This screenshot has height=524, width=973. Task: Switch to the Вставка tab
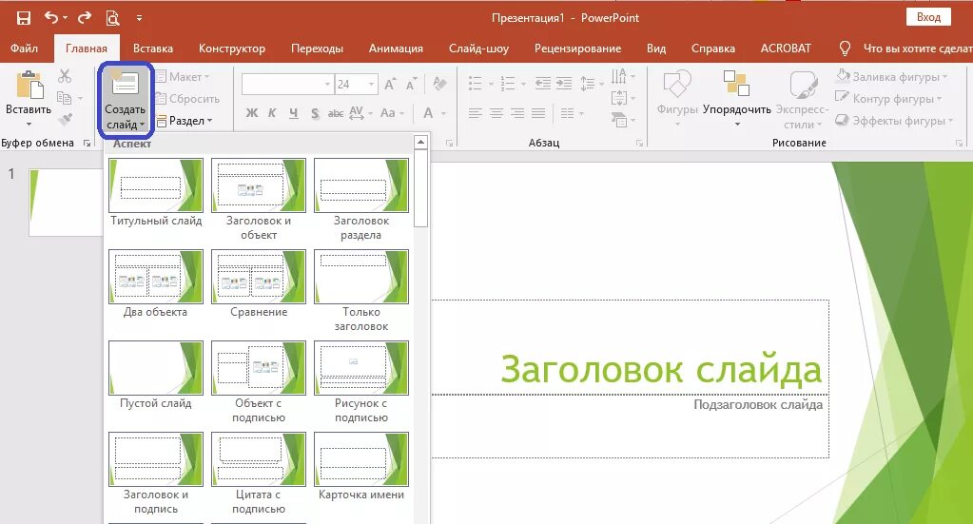pyautogui.click(x=152, y=49)
